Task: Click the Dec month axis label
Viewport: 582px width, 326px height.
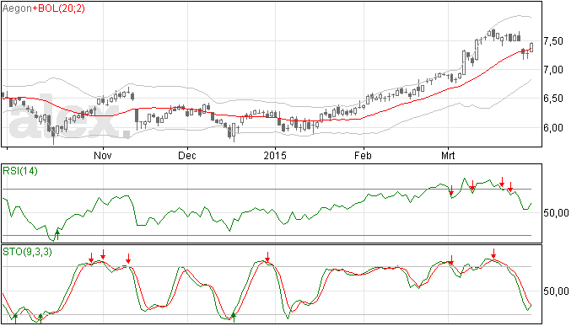Action: click(x=187, y=155)
